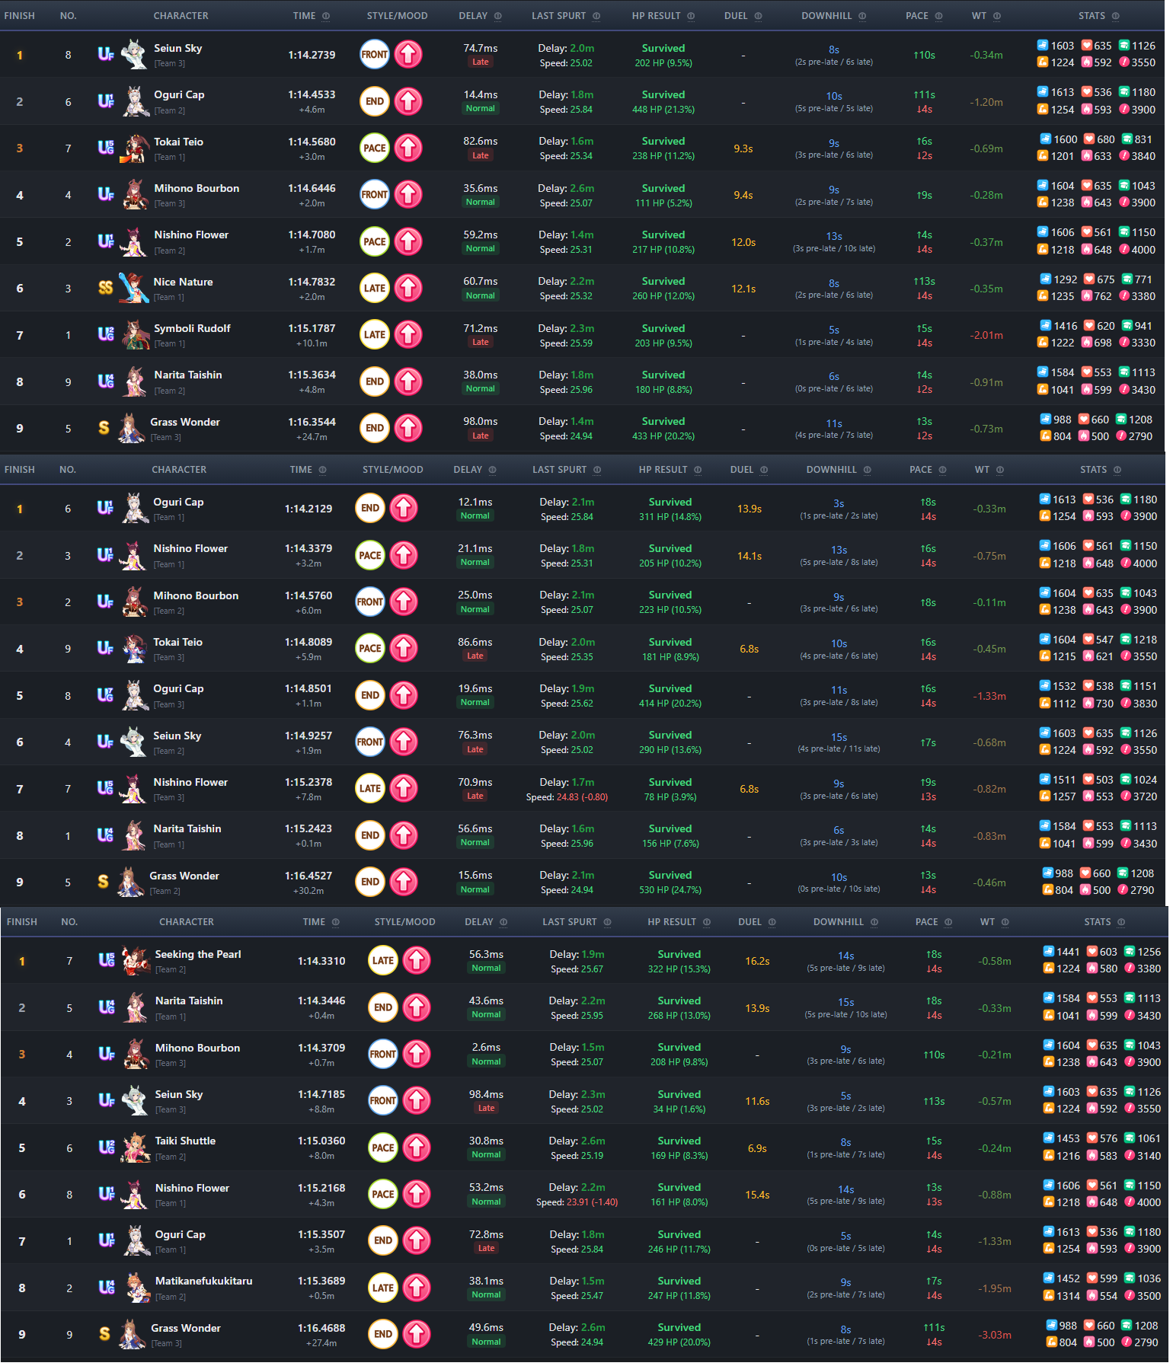Select the Seeking the Pearl character name
Viewport: 1173px width, 1366px height.
[x=198, y=954]
